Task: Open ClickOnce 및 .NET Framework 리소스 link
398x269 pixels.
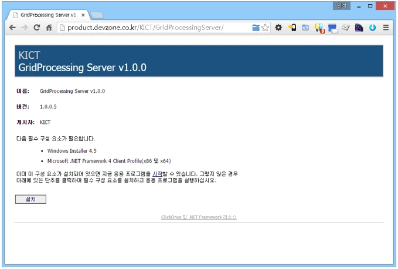Action: (x=199, y=217)
